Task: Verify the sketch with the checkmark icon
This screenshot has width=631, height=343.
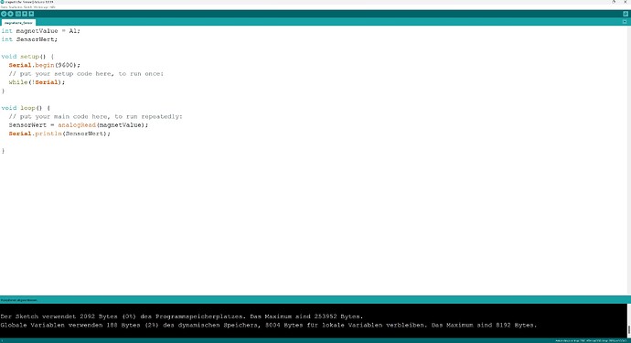Action: [4, 14]
